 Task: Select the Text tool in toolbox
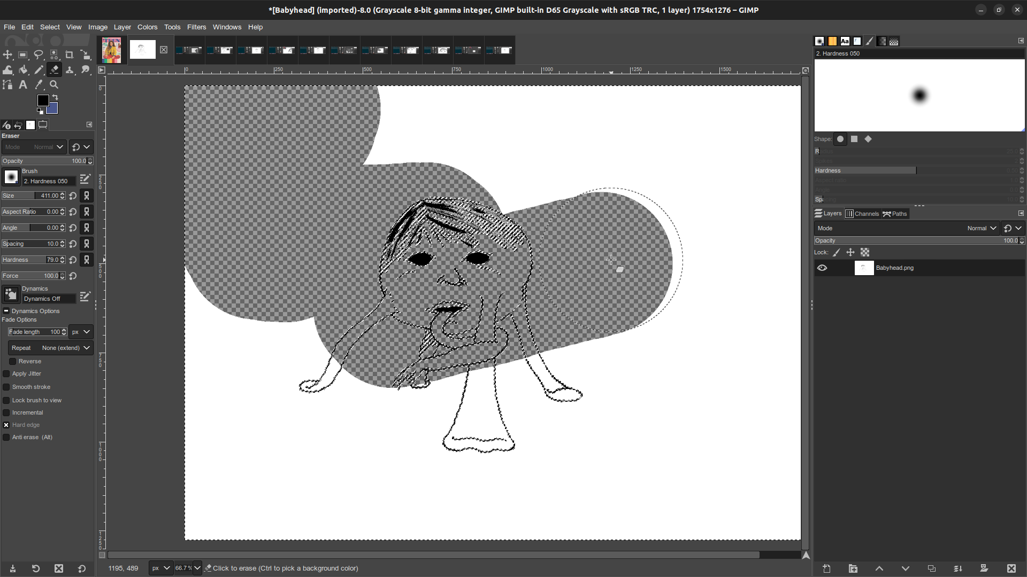point(24,84)
